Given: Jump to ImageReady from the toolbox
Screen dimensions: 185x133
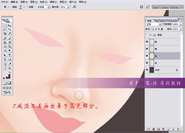Looking at the screenshot, I should [7, 93].
